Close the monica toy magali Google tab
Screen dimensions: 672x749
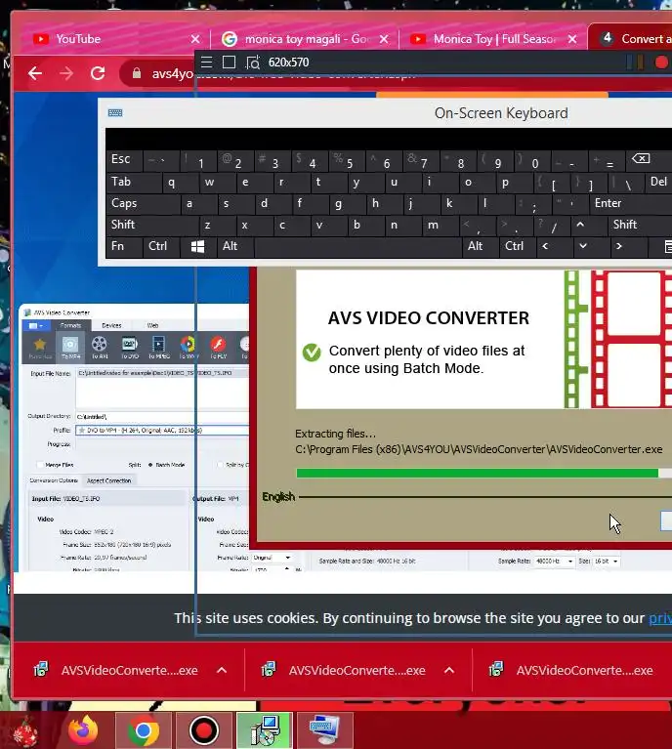tap(384, 39)
